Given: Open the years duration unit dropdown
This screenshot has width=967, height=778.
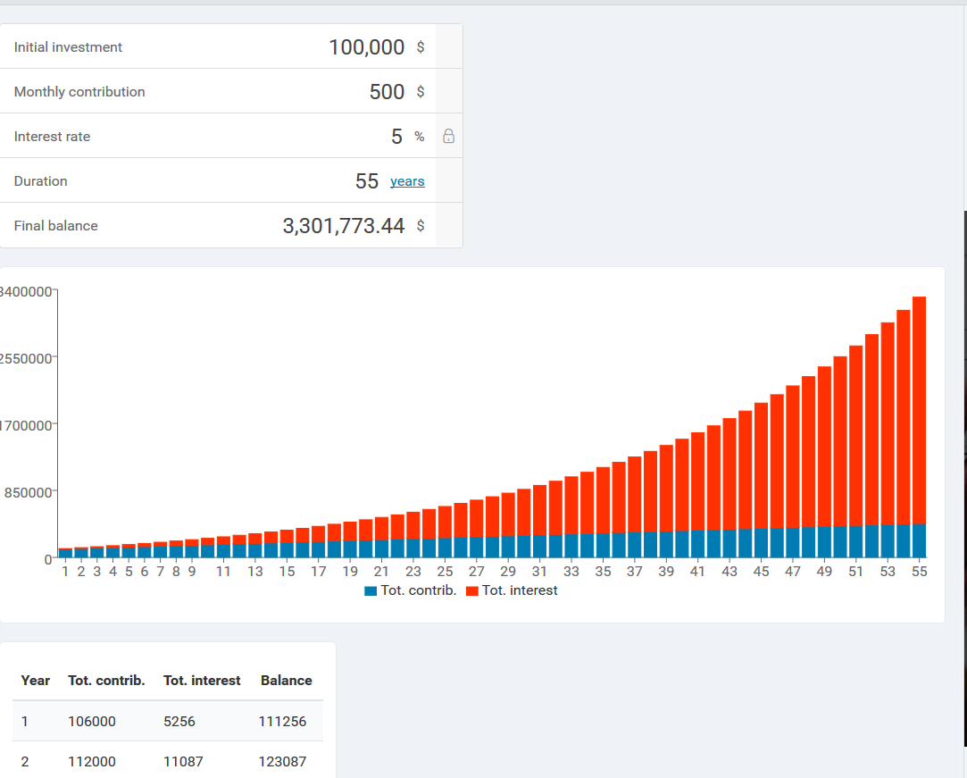Looking at the screenshot, I should (x=407, y=181).
